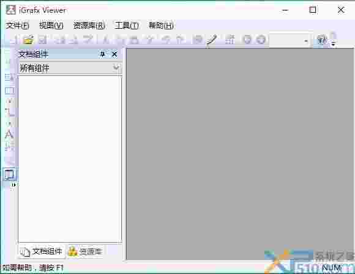Select the text tool letter A icon
This screenshot has width=355, height=274.
point(9,135)
